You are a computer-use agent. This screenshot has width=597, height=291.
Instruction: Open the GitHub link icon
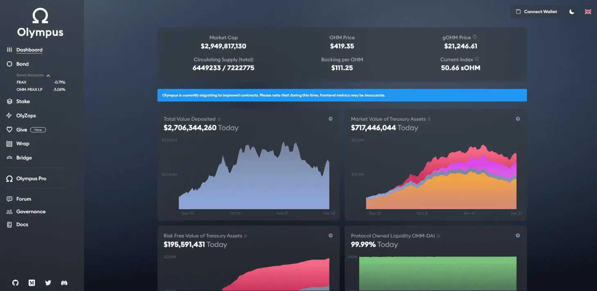16,283
